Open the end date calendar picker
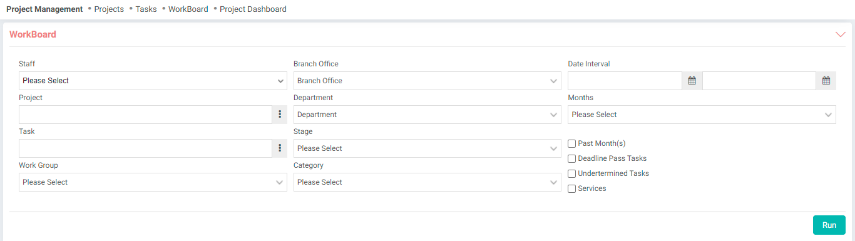The height and width of the screenshot is (241, 855). pos(826,81)
